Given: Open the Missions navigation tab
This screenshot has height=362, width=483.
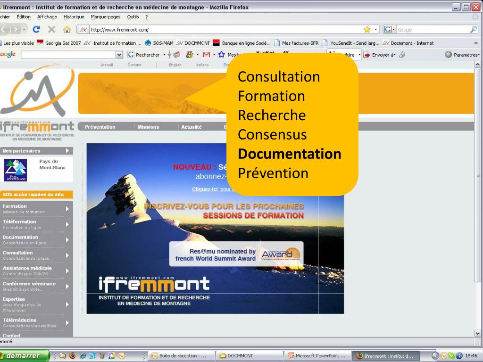Looking at the screenshot, I should tap(148, 127).
